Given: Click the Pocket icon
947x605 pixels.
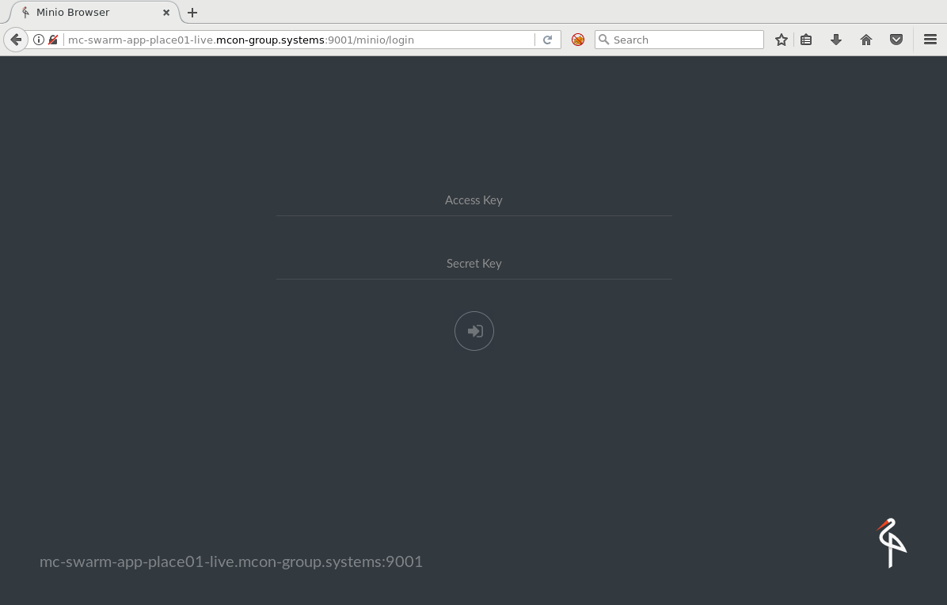Looking at the screenshot, I should 896,40.
